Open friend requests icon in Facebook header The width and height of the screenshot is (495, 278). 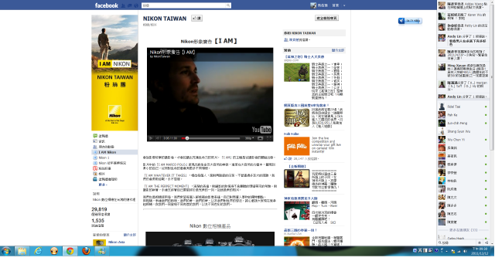pyautogui.click(x=124, y=5)
